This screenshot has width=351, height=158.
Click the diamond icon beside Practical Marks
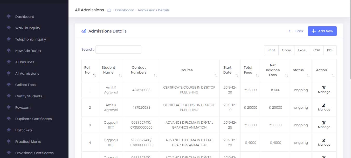click(x=9, y=141)
